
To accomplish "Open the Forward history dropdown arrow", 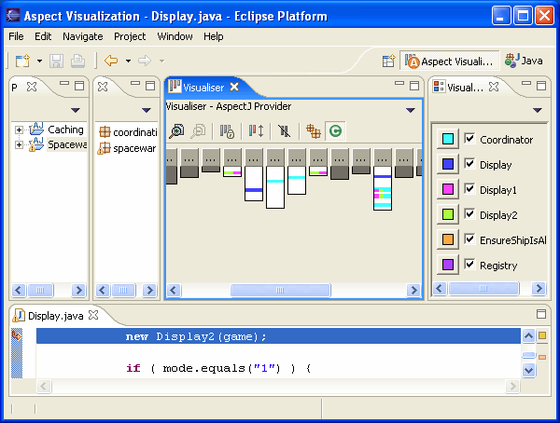I will pyautogui.click(x=161, y=61).
